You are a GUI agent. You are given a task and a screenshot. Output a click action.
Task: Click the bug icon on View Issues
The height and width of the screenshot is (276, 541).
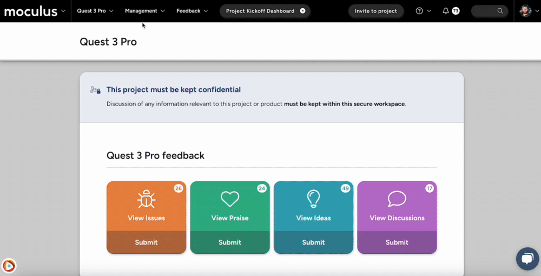click(146, 199)
